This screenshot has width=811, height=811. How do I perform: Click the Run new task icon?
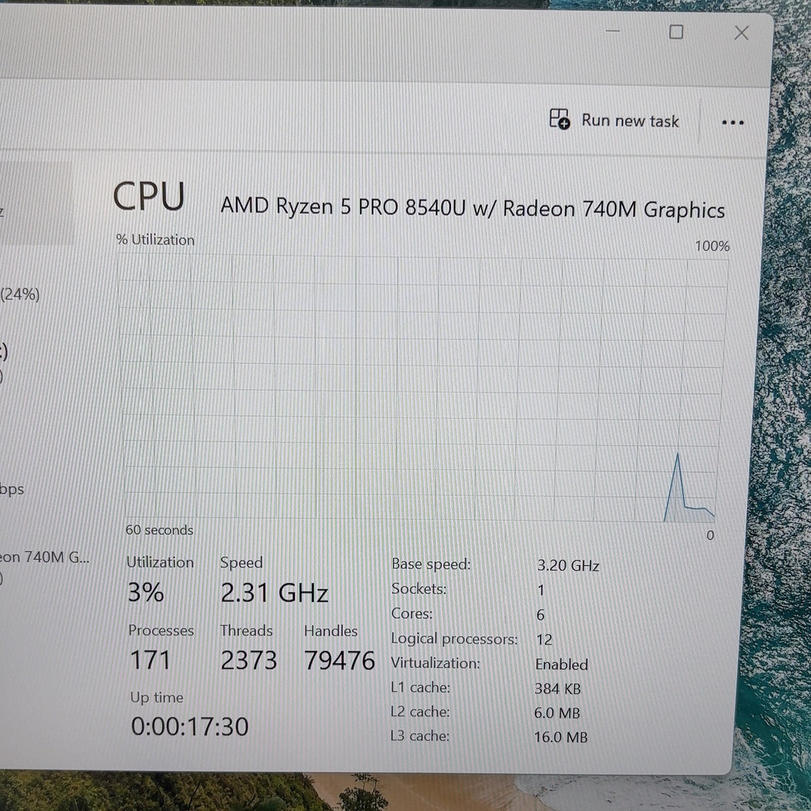[x=559, y=119]
